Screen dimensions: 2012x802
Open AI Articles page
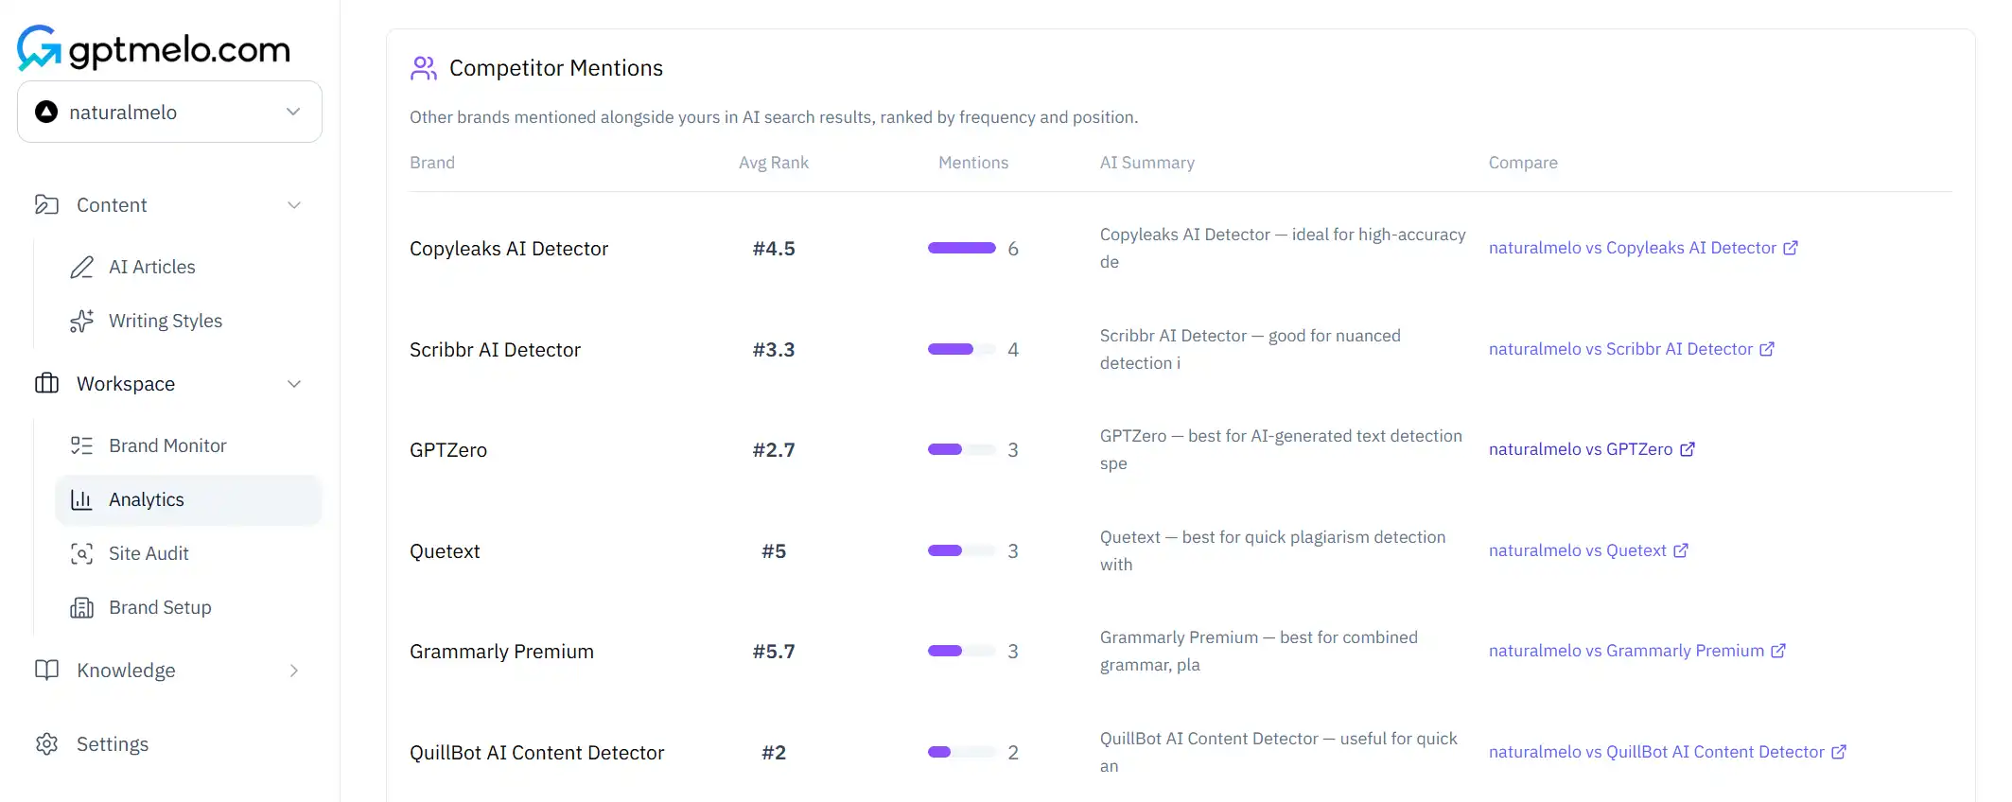[151, 267]
